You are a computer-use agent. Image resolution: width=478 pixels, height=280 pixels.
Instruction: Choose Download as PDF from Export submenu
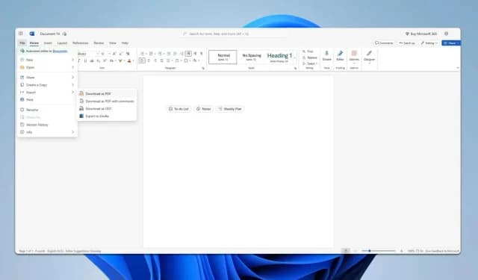tap(107, 94)
